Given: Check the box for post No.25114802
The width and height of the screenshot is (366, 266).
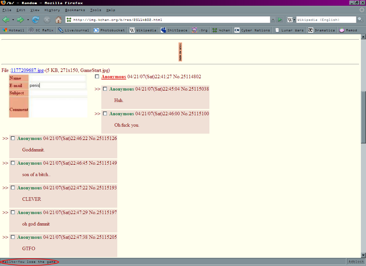Looking at the screenshot, I should point(97,77).
